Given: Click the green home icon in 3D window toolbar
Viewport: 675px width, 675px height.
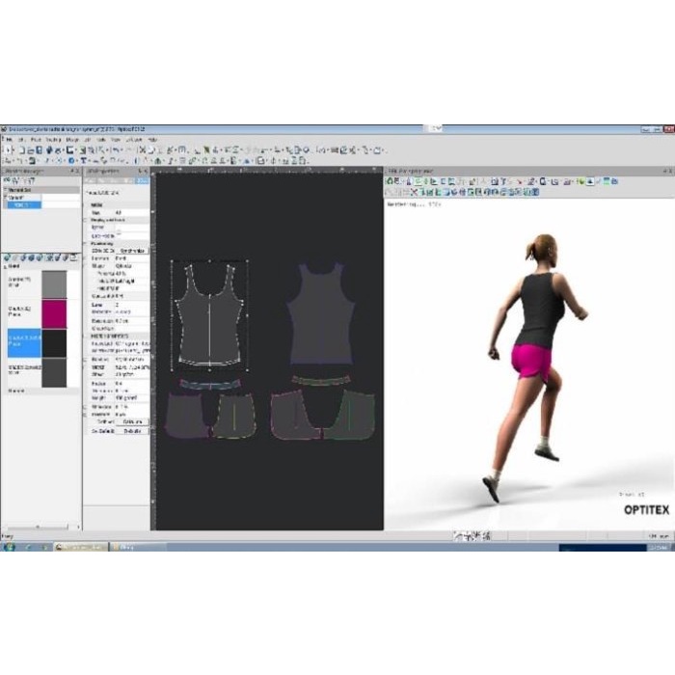Looking at the screenshot, I should (391, 181).
